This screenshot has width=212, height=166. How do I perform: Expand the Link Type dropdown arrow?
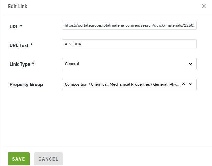(191, 64)
